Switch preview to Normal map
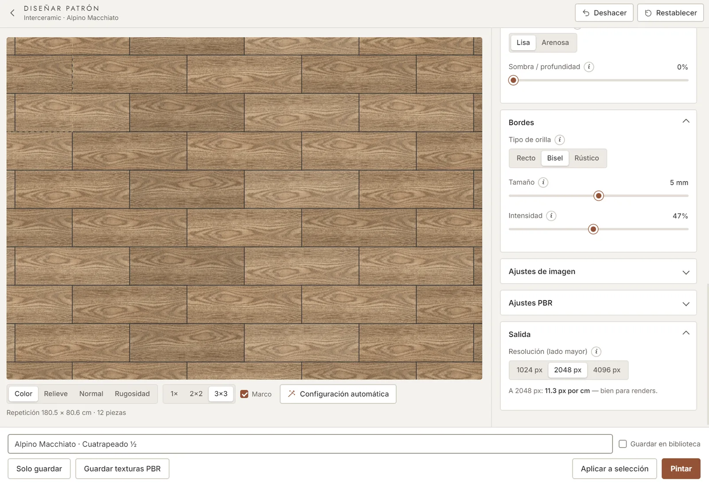 point(91,394)
